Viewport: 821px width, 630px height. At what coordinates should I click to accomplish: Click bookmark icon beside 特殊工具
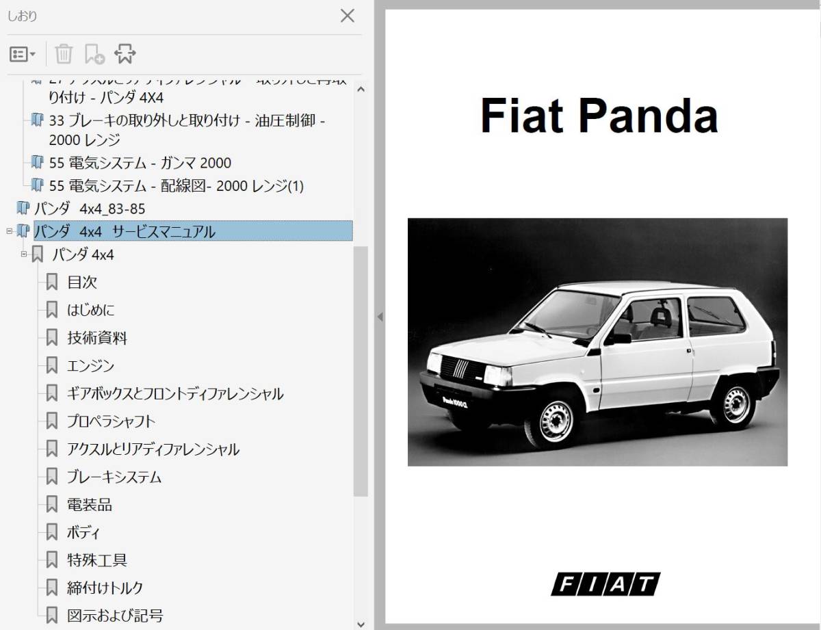[52, 560]
